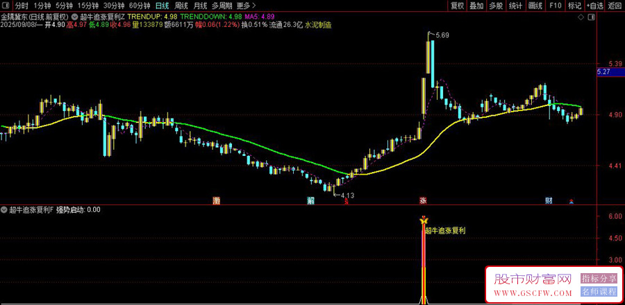Click the 指标分享 banner button
Viewport: 625px width, 305px height.
[599, 277]
